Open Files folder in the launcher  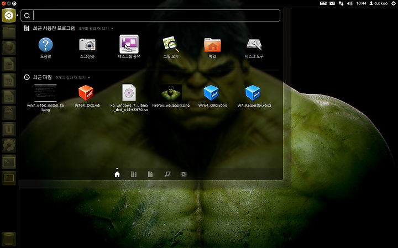pos(9,32)
